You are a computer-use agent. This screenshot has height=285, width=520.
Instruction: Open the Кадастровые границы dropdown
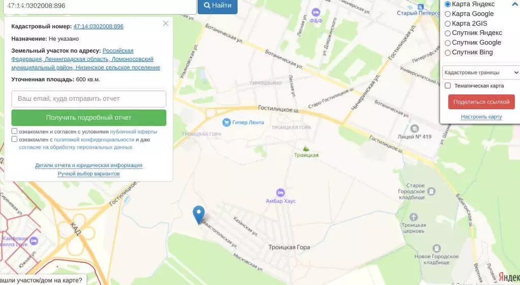481,73
